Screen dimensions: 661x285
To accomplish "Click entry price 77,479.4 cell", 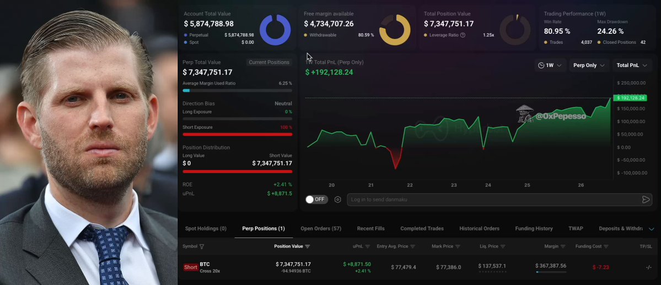I will (404, 267).
